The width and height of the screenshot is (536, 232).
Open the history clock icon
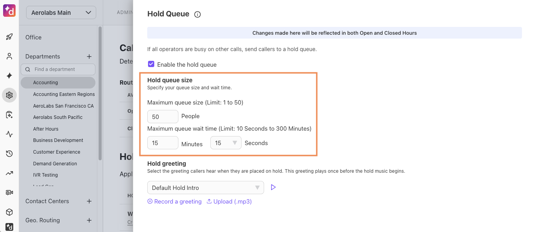(9, 154)
